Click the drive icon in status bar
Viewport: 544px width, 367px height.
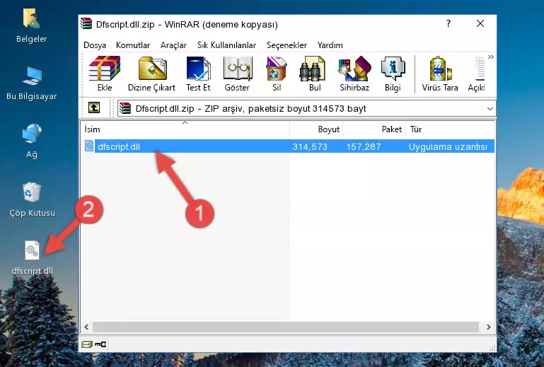(87, 344)
